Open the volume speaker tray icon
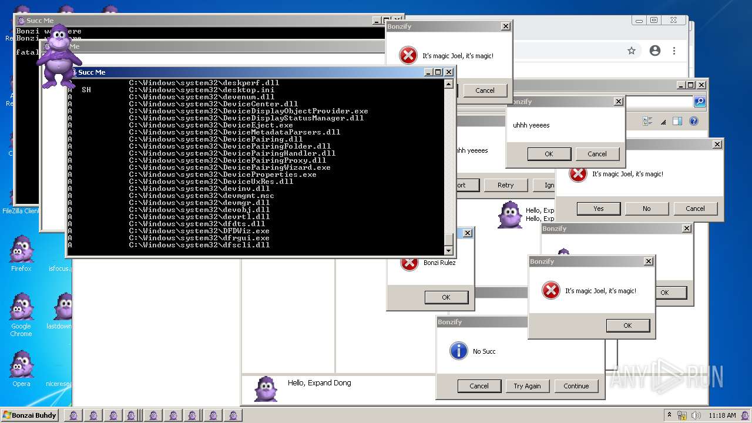 pos(696,415)
